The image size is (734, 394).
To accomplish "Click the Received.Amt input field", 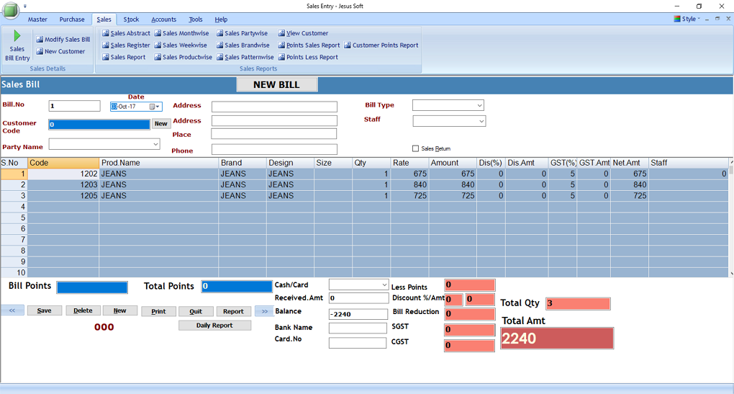I will coord(358,298).
